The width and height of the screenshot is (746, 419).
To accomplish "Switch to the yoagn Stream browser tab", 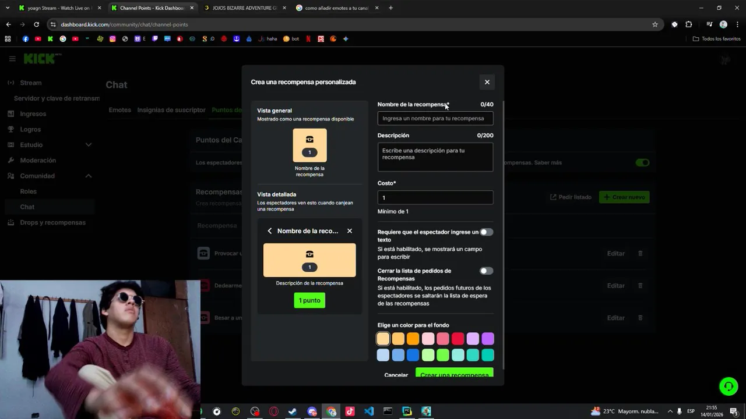I will (x=59, y=8).
